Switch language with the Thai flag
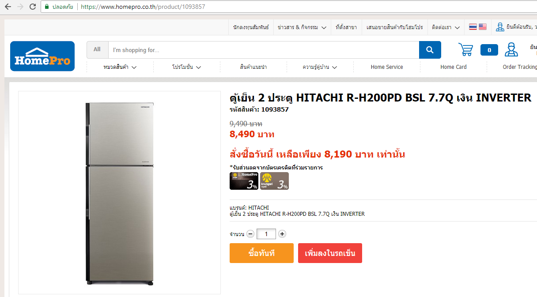The image size is (537, 297). [473, 27]
